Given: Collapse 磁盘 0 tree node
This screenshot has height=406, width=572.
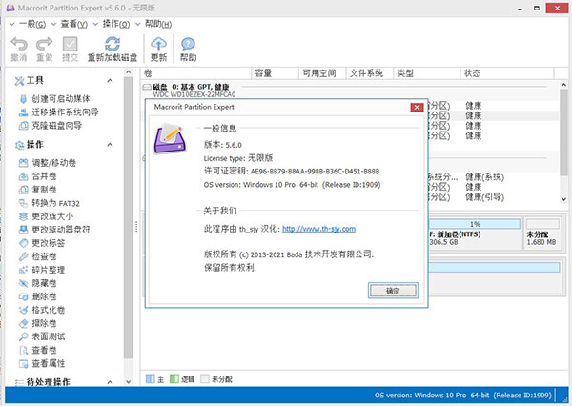Looking at the screenshot, I should point(147,87).
